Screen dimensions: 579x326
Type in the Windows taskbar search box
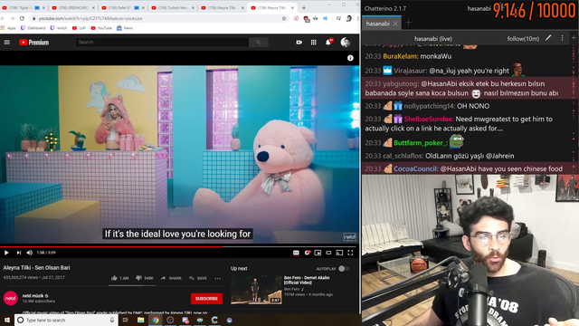[x=66, y=320]
